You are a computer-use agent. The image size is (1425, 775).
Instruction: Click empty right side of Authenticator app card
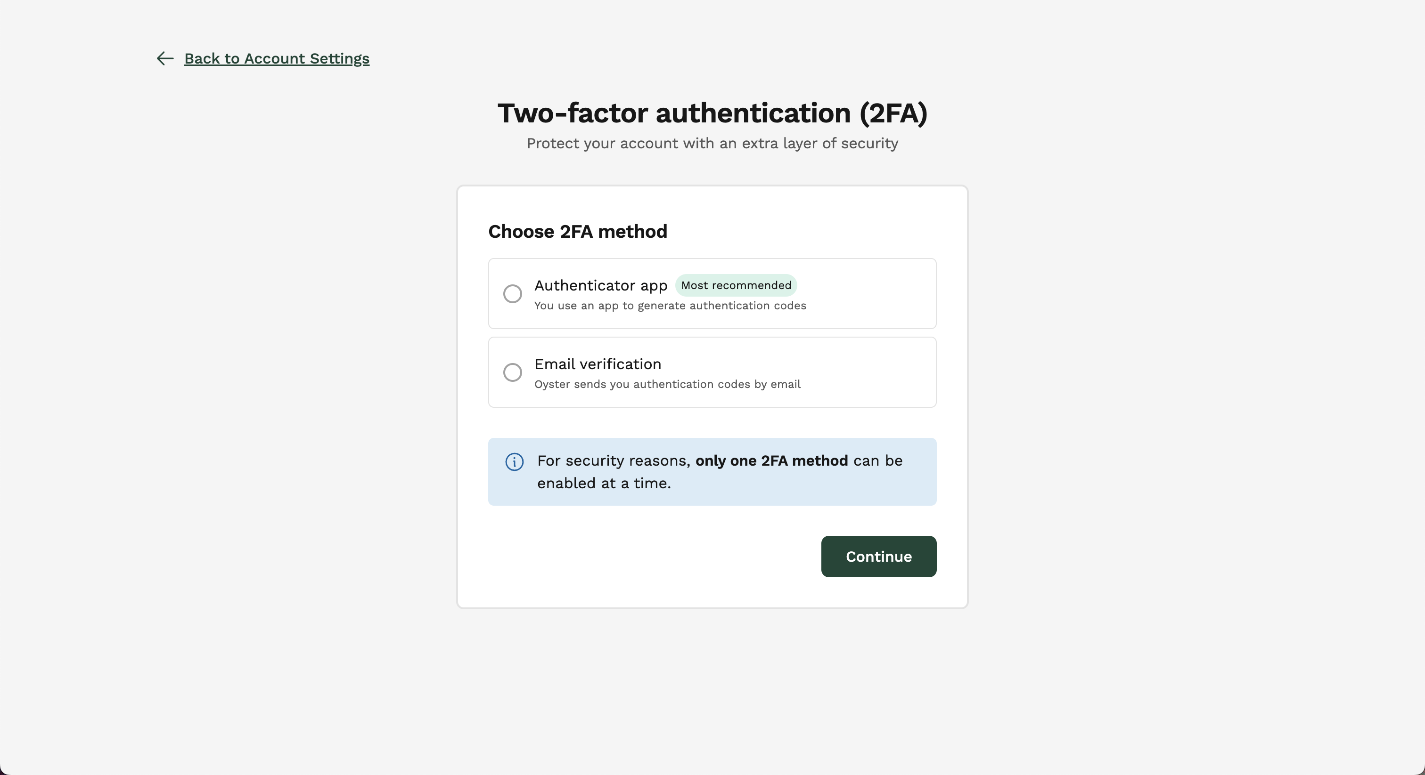[x=874, y=293]
